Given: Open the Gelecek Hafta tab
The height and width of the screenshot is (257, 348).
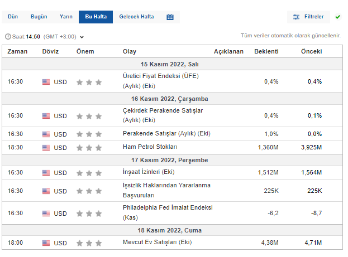Looking at the screenshot, I should click(136, 17).
